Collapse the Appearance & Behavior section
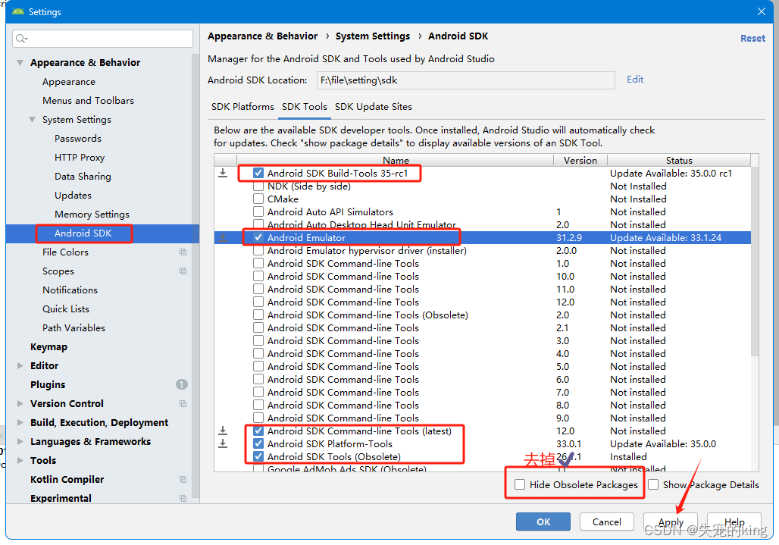The image size is (779, 545). tap(20, 63)
